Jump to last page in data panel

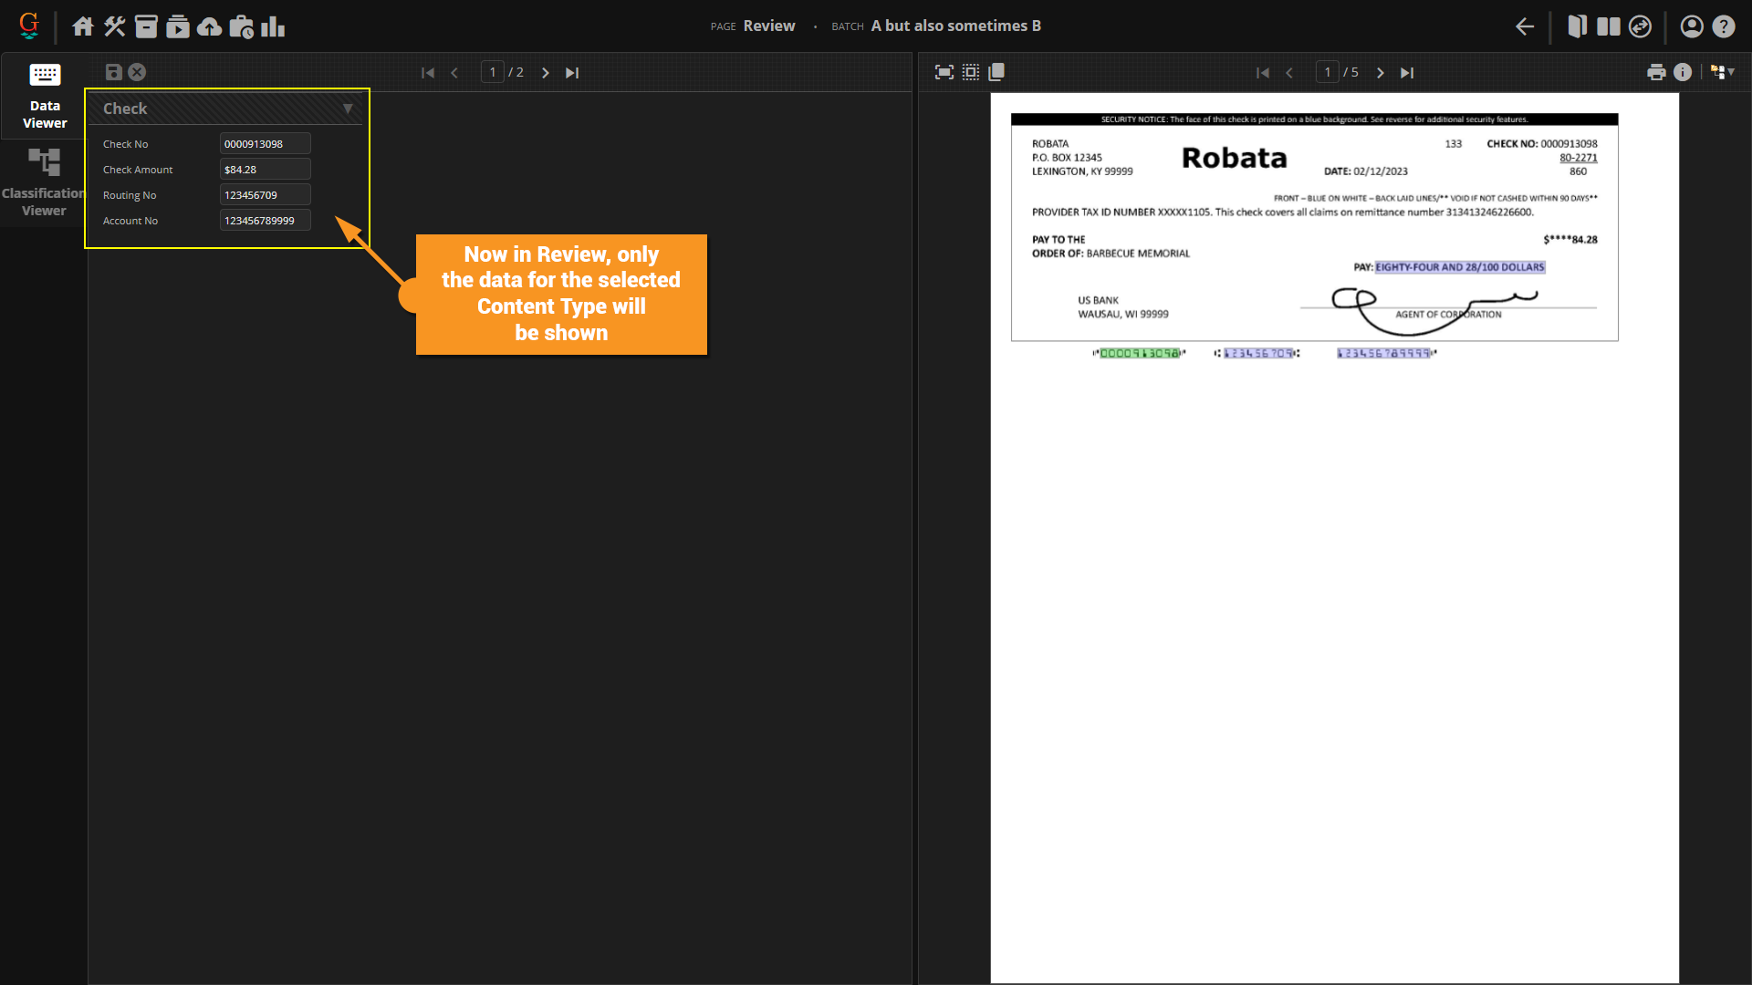[x=572, y=73]
